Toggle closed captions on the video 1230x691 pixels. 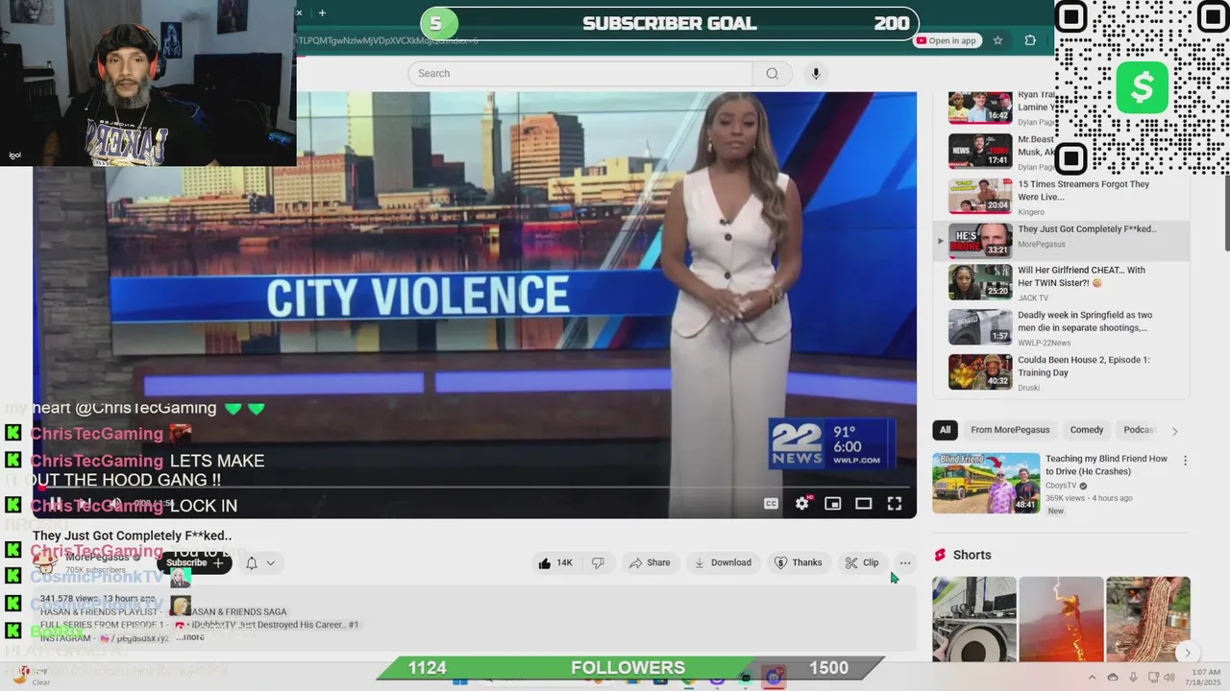click(x=771, y=504)
